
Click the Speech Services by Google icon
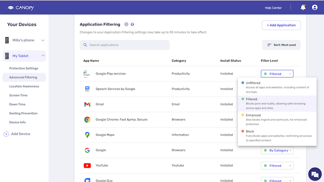[87, 89]
